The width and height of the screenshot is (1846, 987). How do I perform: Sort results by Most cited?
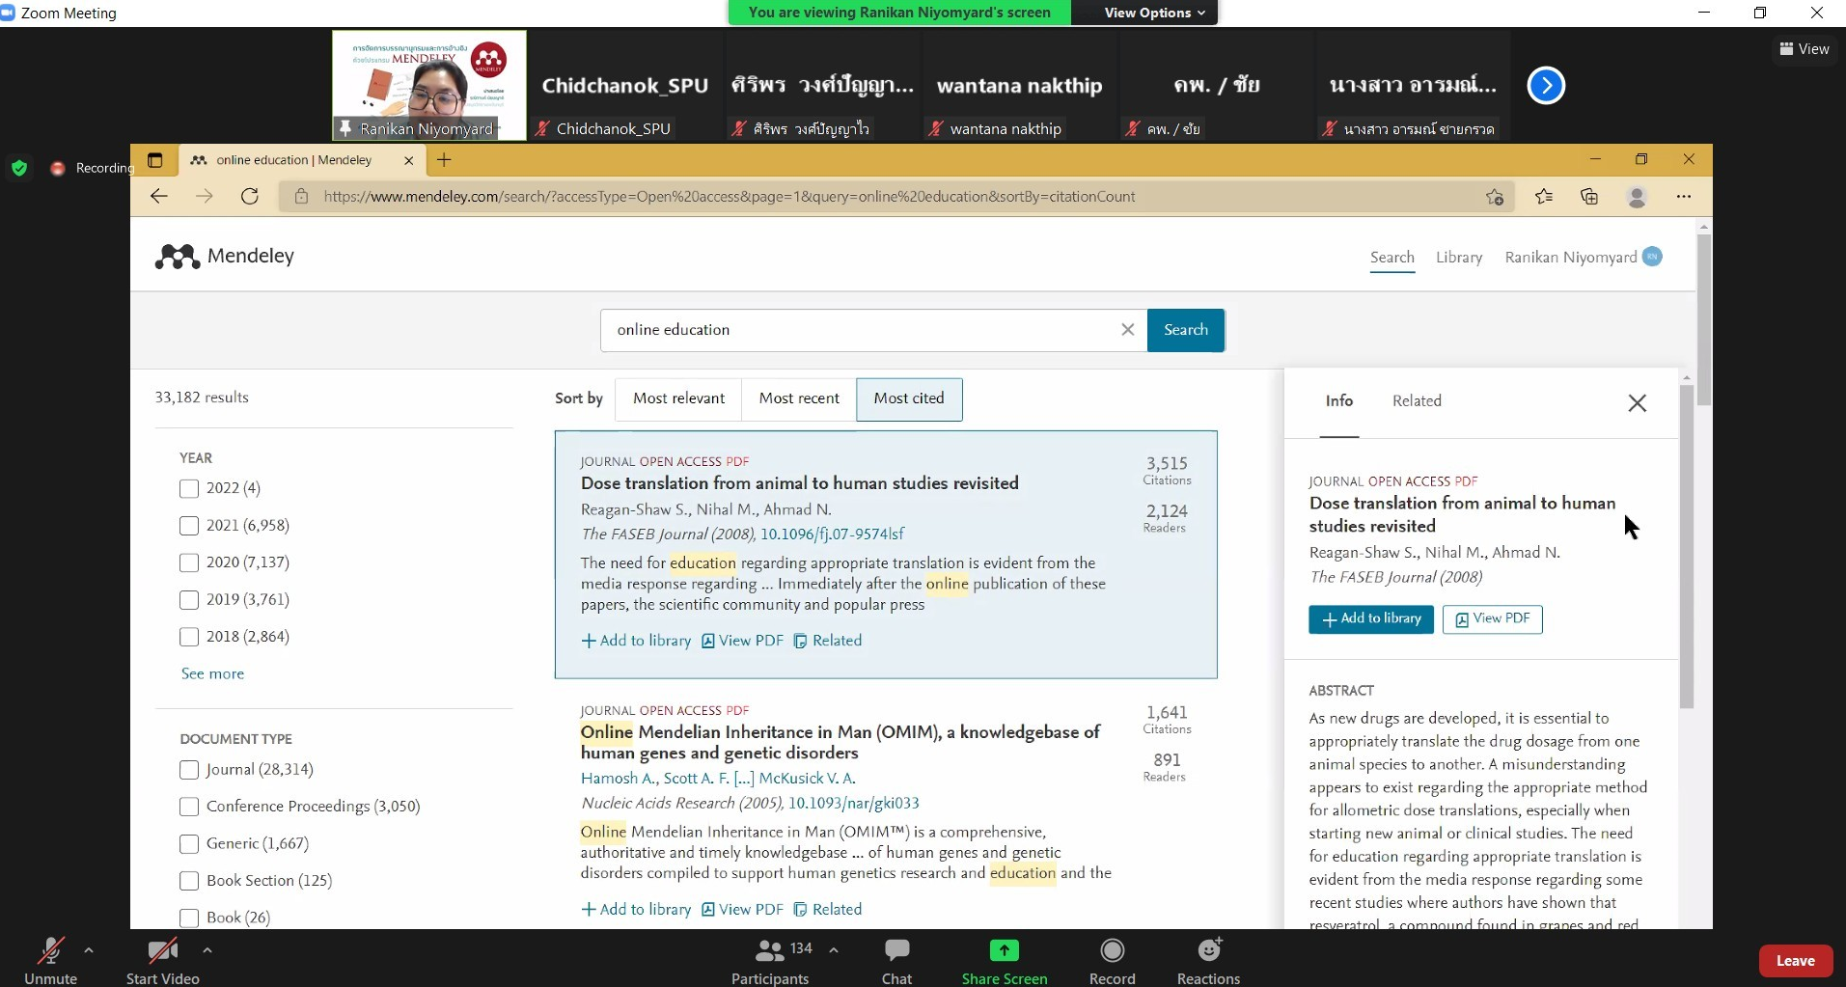(x=909, y=398)
